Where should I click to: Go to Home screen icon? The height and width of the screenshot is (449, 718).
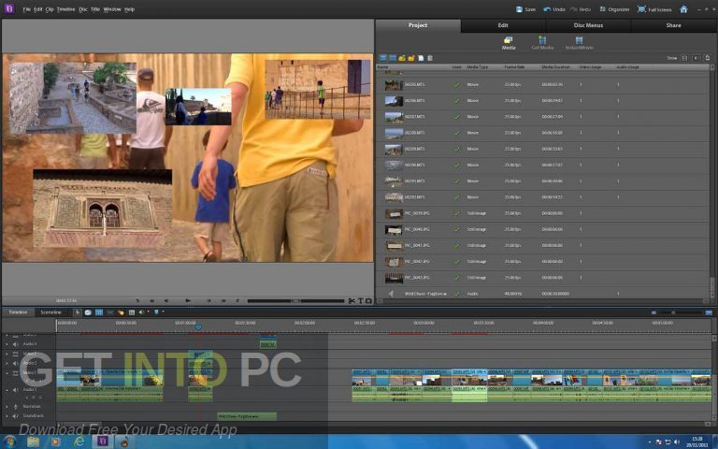point(683,9)
